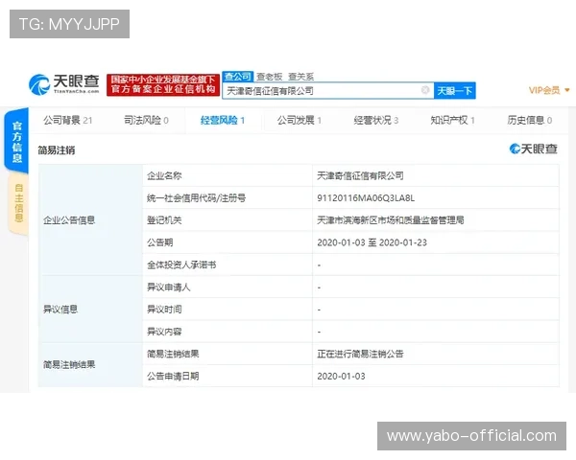Screen dimensions: 576x460
Task: Select notice period 2020-01-03 至 2020-01-23
Action: tap(372, 242)
